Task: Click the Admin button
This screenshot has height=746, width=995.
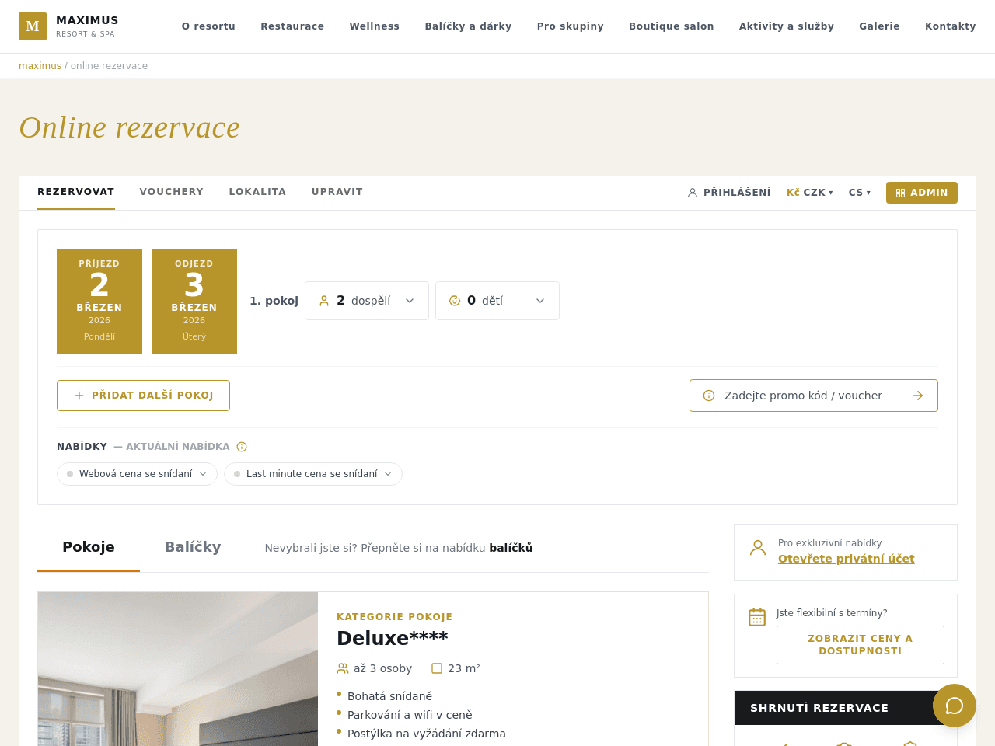Action: (x=922, y=193)
